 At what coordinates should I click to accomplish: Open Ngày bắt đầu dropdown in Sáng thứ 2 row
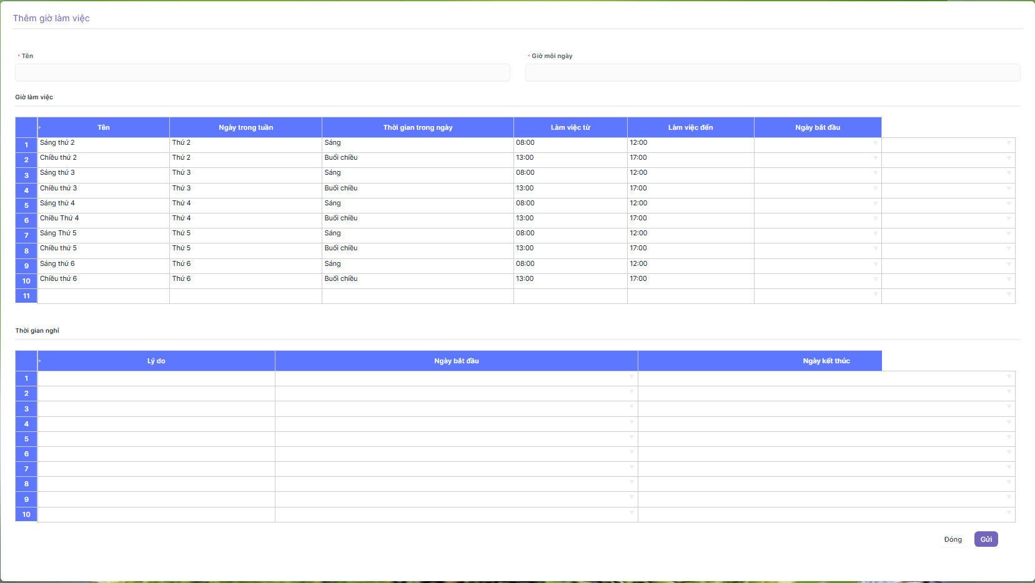(875, 144)
